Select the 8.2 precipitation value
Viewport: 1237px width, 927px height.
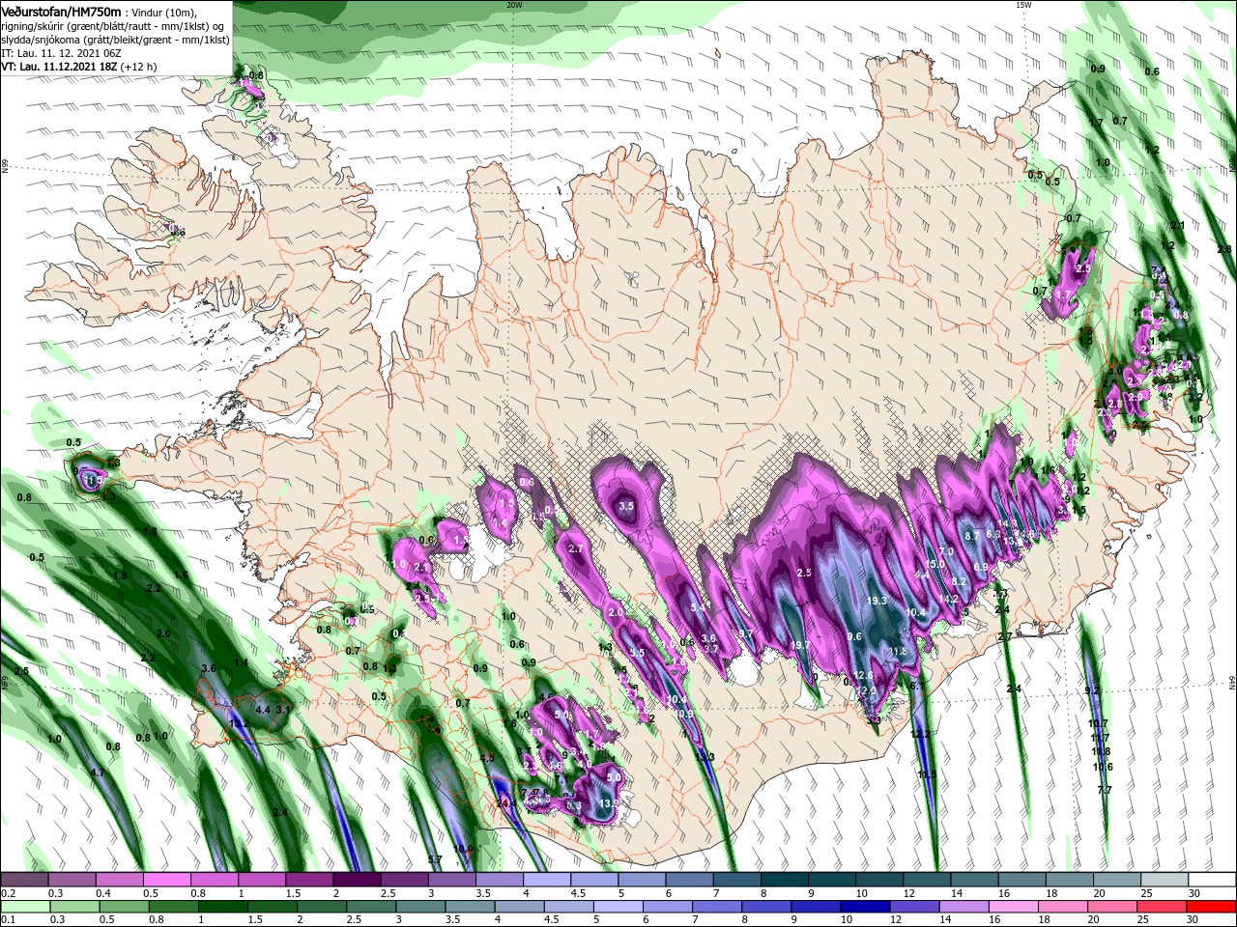pyautogui.click(x=959, y=581)
